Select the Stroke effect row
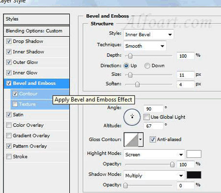The width and height of the screenshot is (221, 193). [36, 157]
